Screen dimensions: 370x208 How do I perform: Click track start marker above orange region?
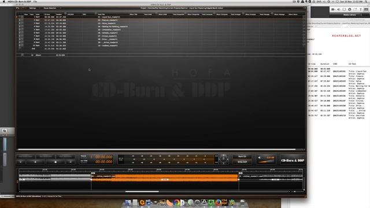click(92, 173)
